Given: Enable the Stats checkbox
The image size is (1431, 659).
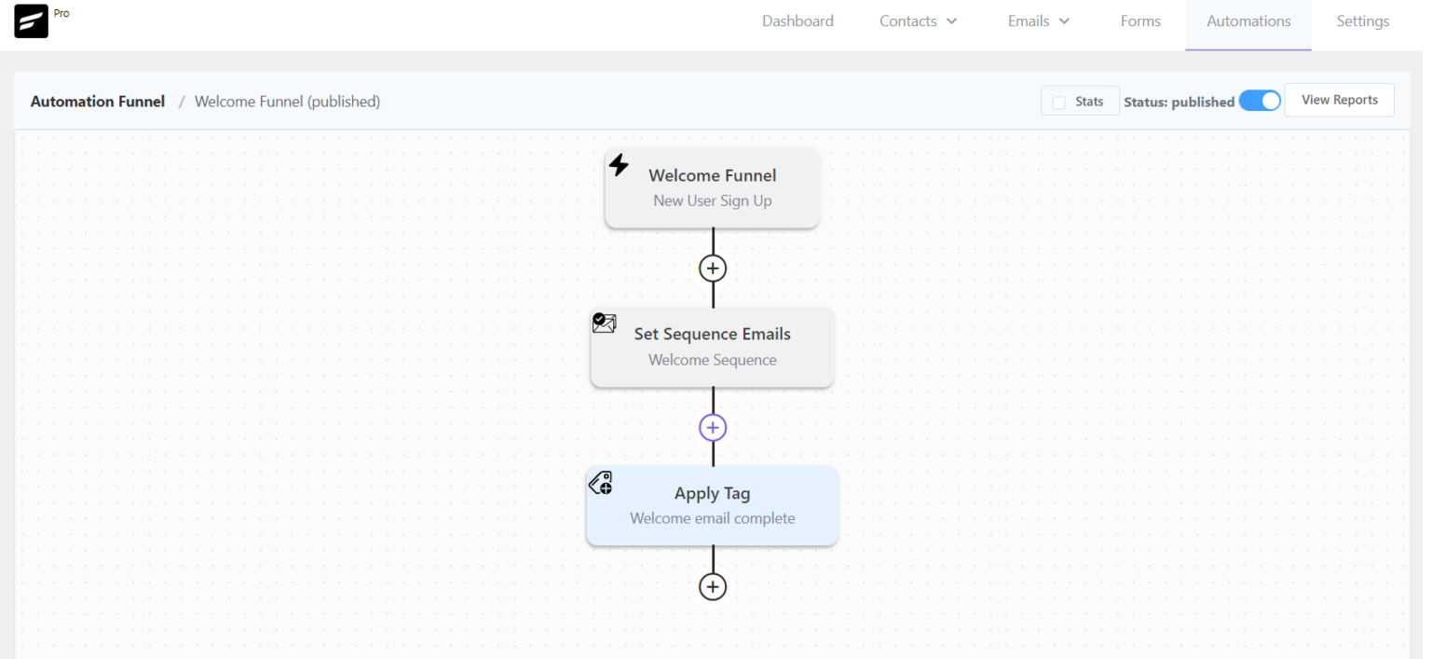Looking at the screenshot, I should [1058, 100].
